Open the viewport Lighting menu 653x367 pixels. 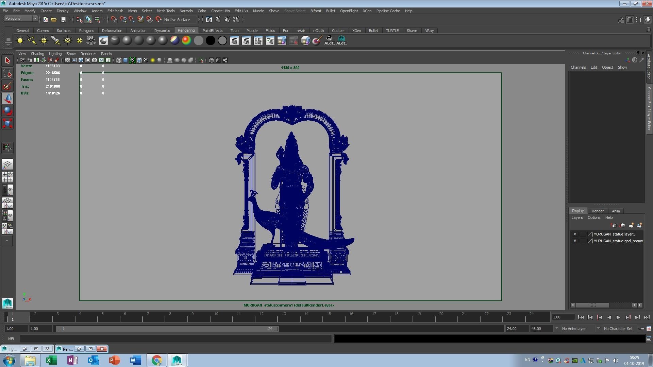(55, 54)
